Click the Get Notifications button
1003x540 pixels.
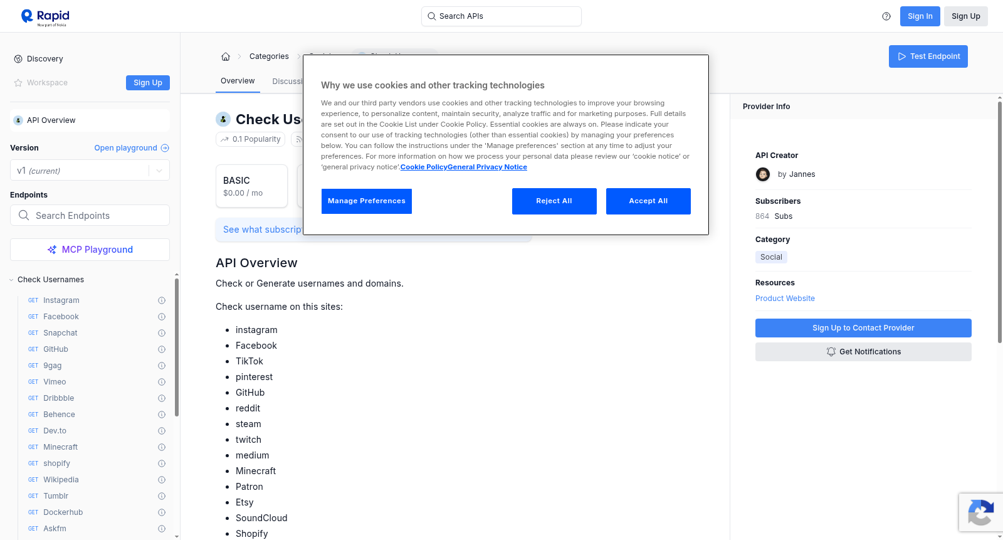[x=863, y=352]
